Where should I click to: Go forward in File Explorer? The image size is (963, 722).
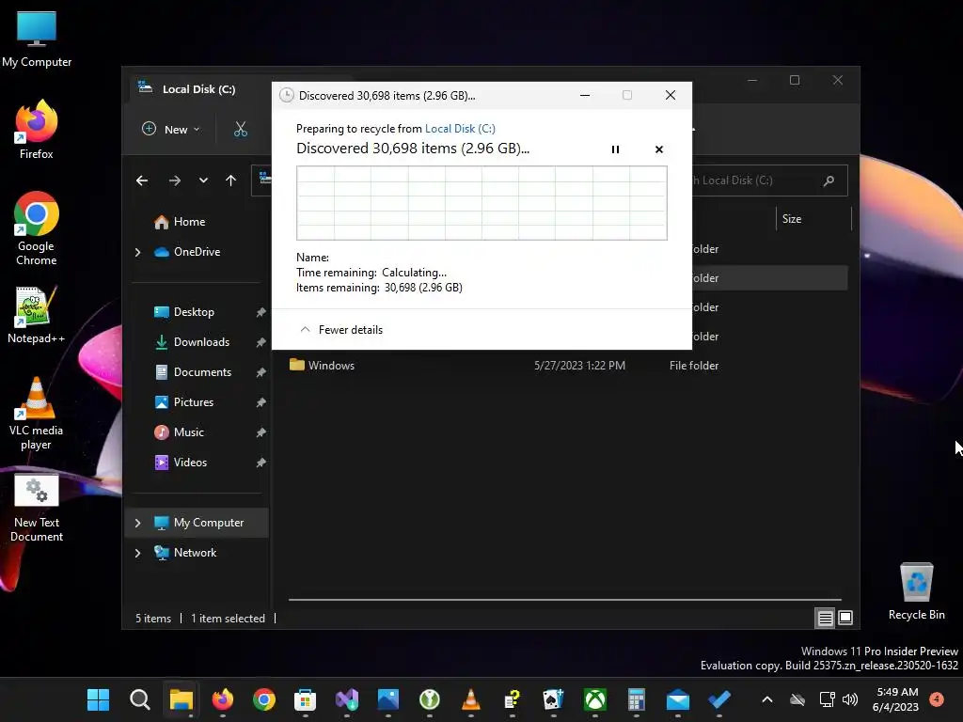[x=174, y=180]
